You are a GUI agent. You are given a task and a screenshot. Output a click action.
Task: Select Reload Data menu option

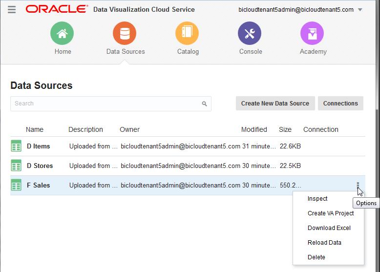click(324, 242)
